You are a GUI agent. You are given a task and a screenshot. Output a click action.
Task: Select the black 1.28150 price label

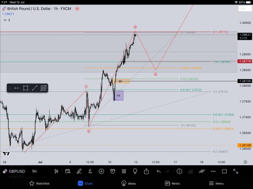(245, 81)
